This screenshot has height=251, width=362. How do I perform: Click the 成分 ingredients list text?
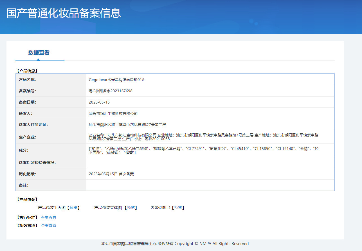[204, 150]
